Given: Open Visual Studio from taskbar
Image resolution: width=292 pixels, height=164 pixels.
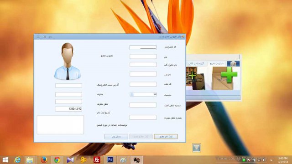Looking at the screenshot, I should [x=70, y=160].
